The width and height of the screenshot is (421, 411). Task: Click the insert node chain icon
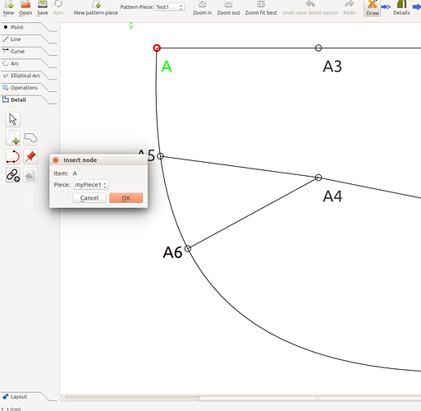click(13, 175)
